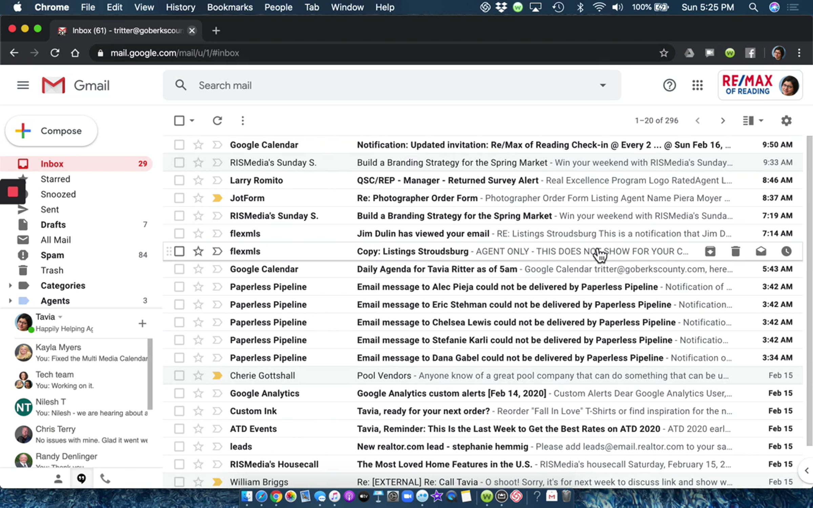Viewport: 813px width, 508px height.
Task: Open the Spam folder
Action: point(52,255)
